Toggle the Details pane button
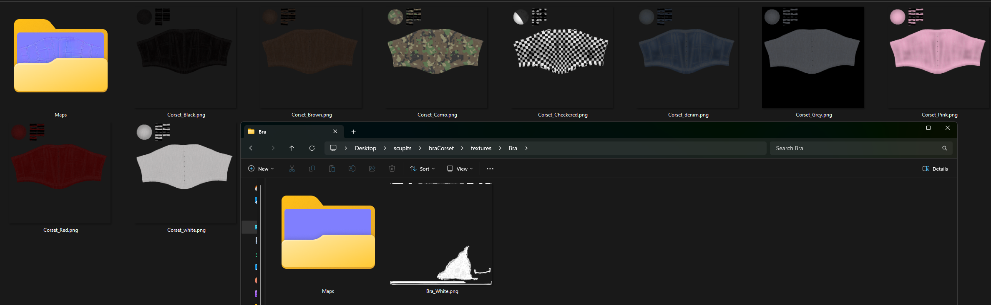Viewport: 991px width, 305px height. 935,169
